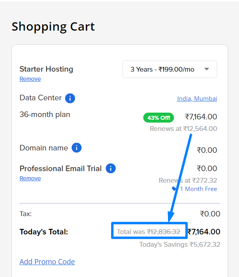239x277 pixels.
Task: Remove the Starter Hosting item
Action: tap(30, 79)
